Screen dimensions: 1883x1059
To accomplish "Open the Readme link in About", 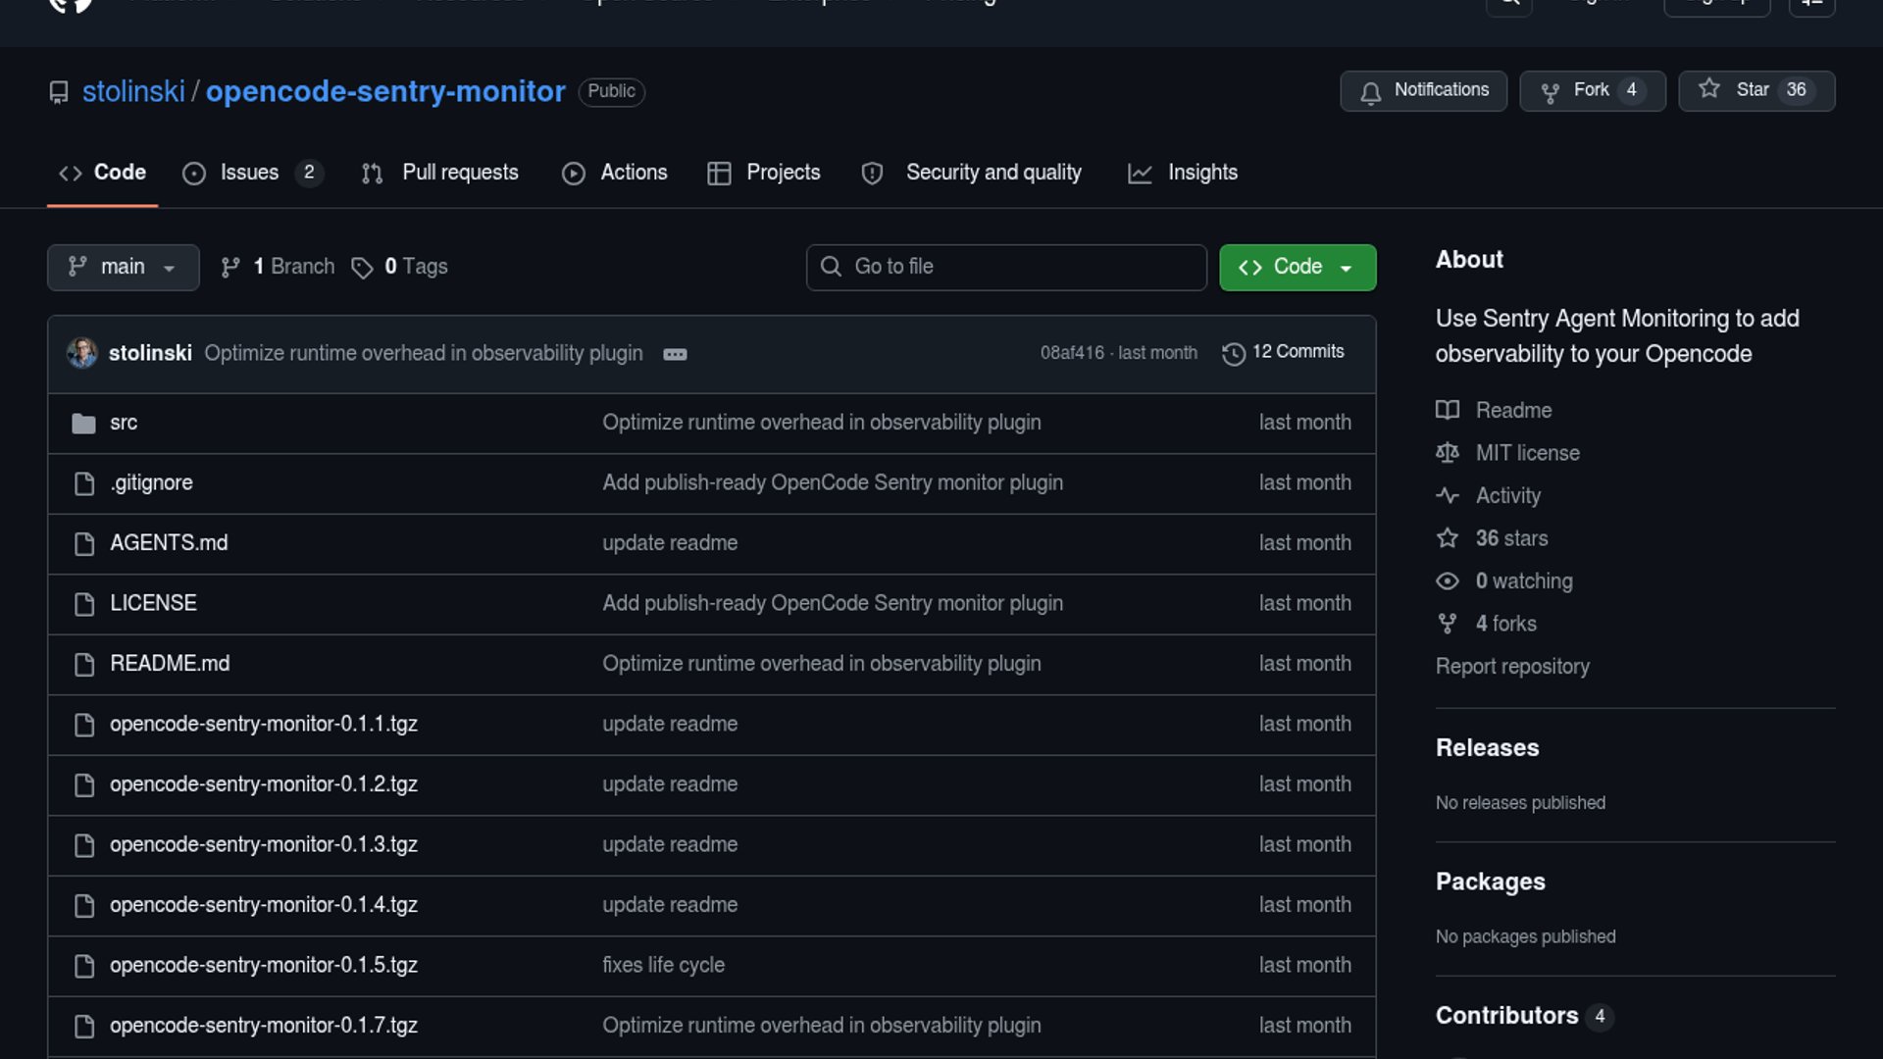I will [1513, 410].
